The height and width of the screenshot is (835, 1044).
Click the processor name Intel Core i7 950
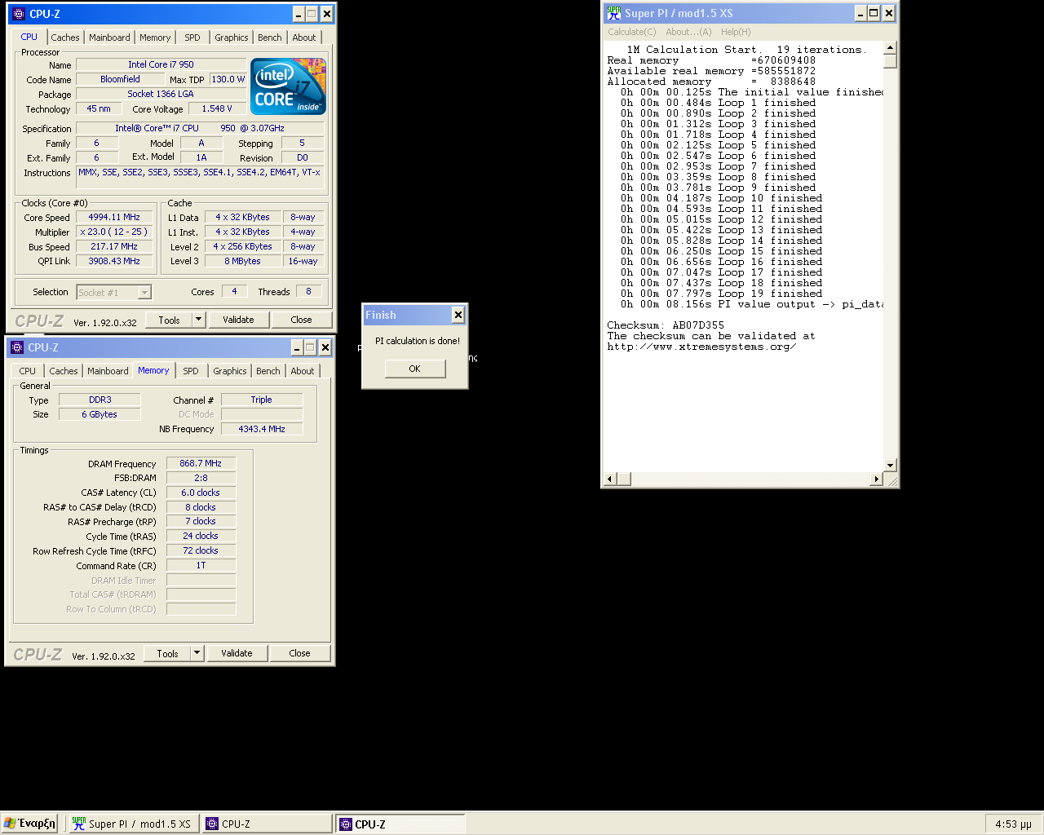coord(161,64)
